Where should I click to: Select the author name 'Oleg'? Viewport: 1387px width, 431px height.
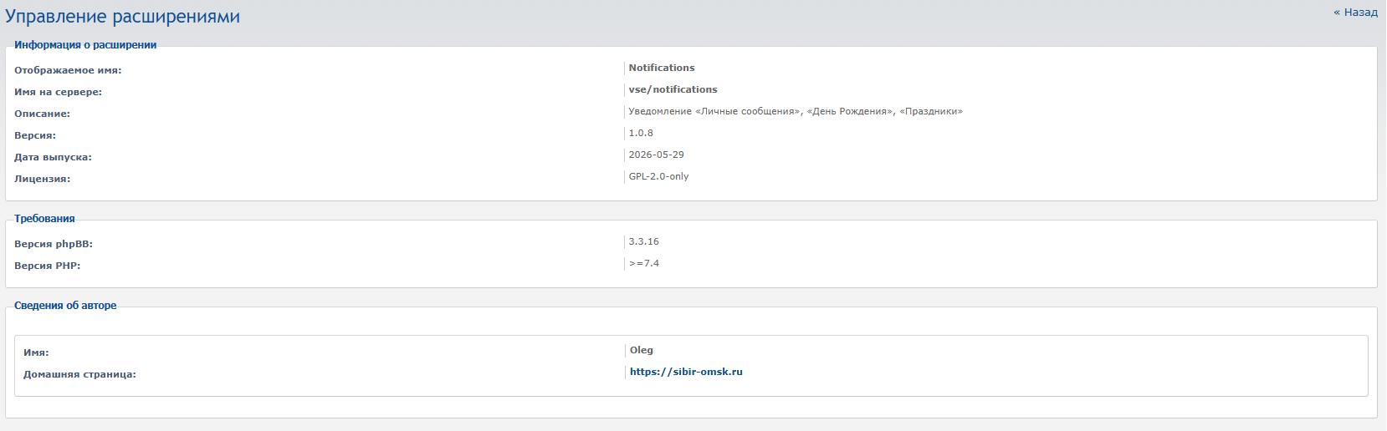[x=642, y=350]
